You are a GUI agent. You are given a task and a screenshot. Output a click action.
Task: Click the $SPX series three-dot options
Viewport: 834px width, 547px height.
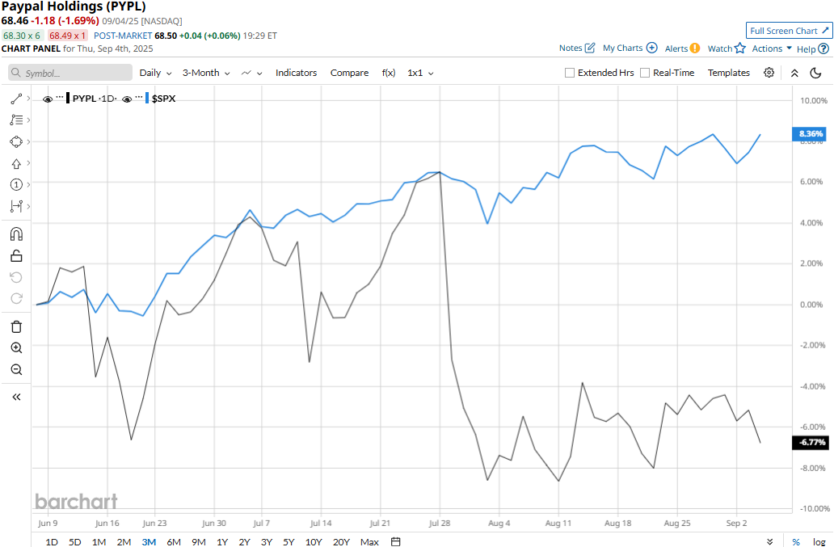coord(139,97)
